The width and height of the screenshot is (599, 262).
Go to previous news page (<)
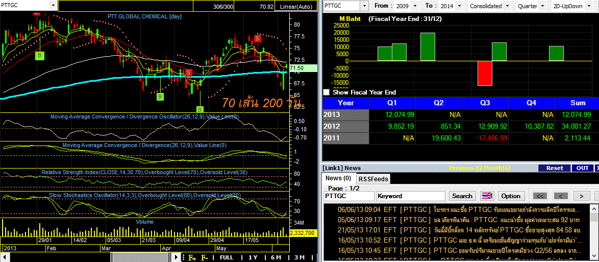tap(560, 196)
